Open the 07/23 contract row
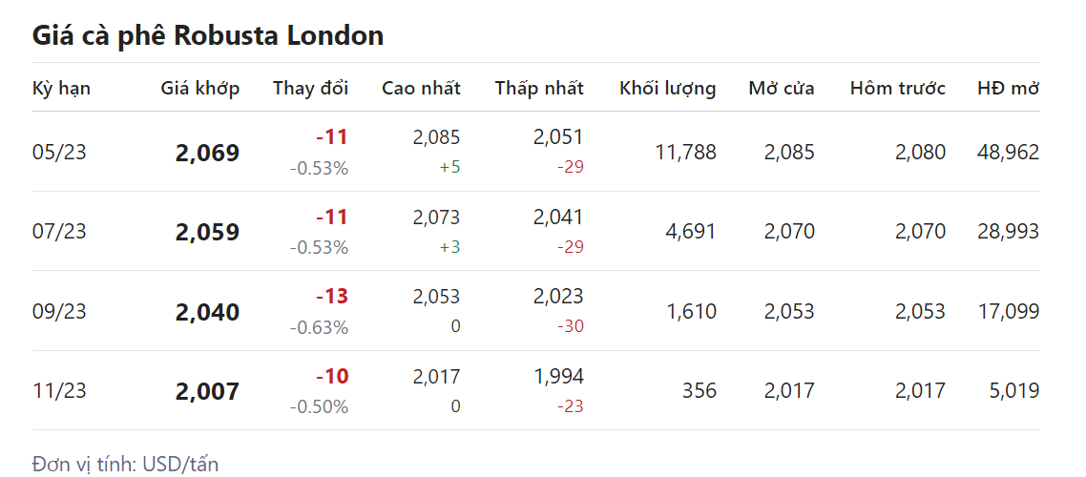 point(59,232)
